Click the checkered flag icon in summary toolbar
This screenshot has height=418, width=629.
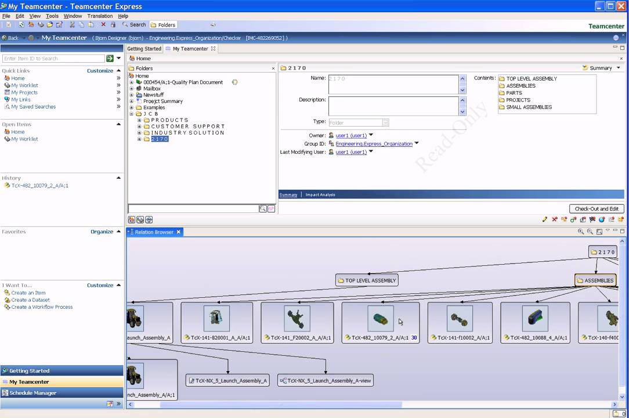592,219
